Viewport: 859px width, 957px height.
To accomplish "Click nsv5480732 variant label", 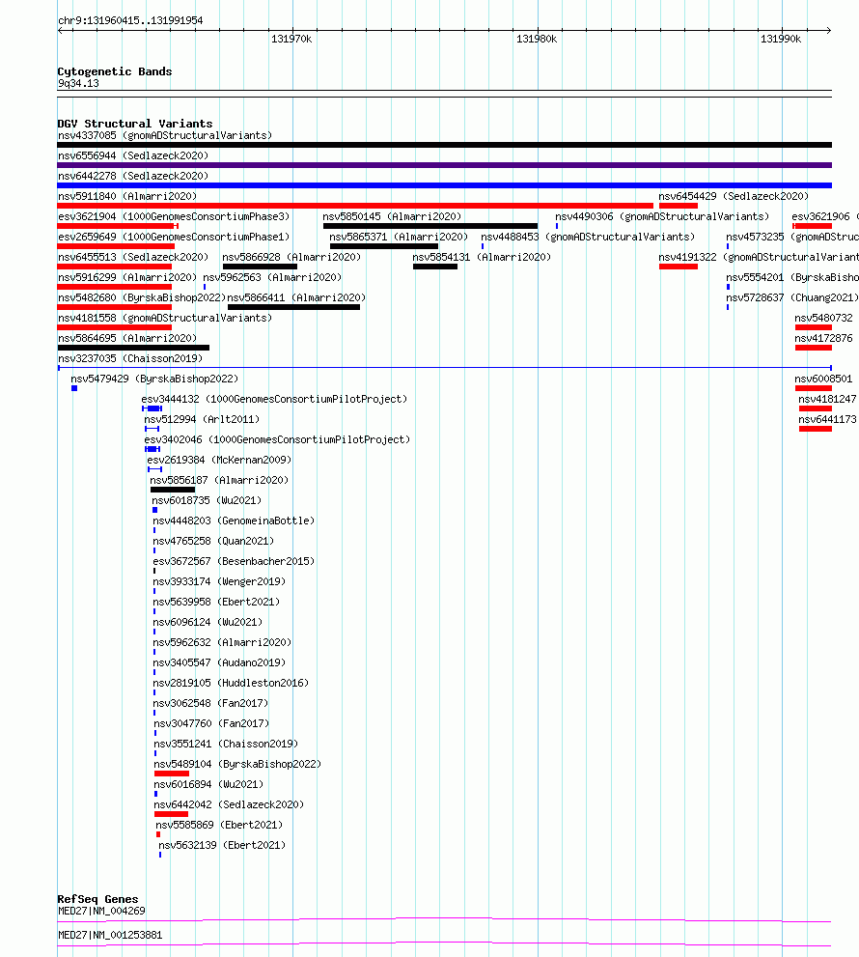I will tap(823, 318).
